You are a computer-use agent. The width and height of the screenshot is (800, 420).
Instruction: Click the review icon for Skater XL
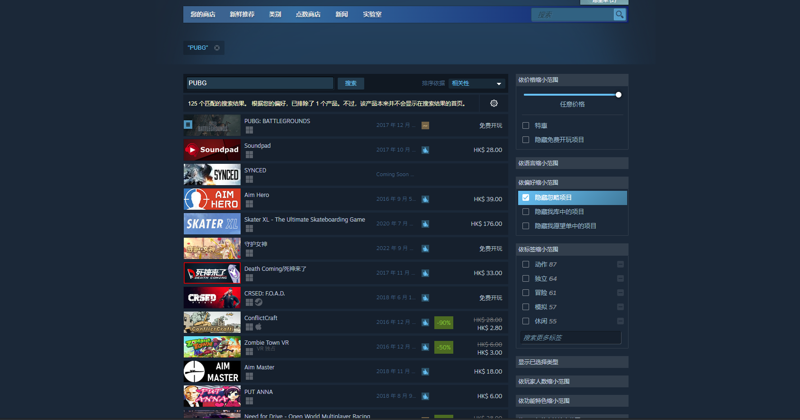tap(425, 224)
